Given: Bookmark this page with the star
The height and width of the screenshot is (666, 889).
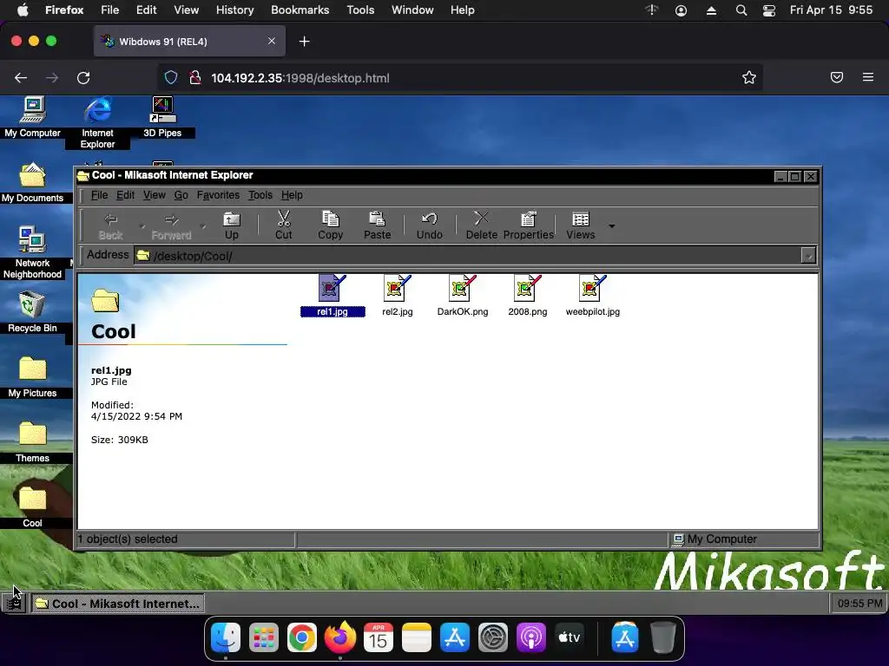Looking at the screenshot, I should [749, 77].
